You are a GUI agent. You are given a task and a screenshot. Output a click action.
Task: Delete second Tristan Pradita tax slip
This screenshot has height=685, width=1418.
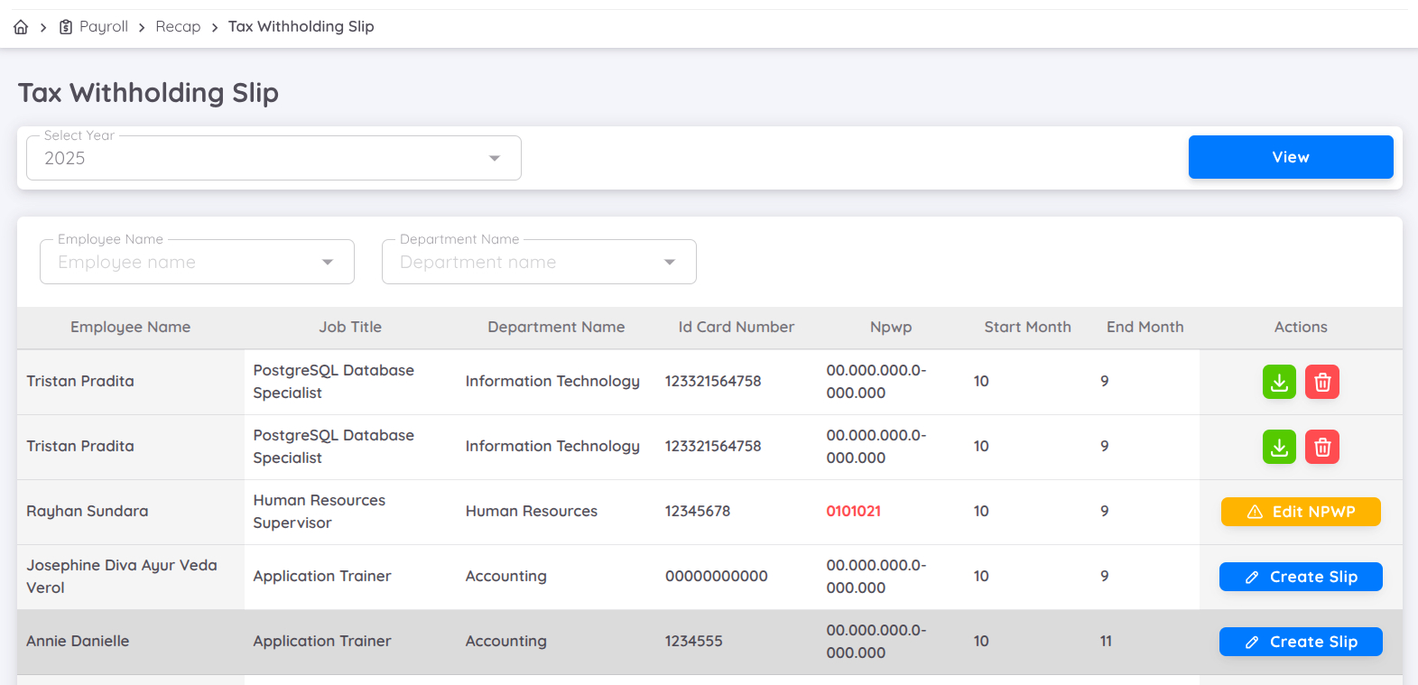[x=1321, y=447]
